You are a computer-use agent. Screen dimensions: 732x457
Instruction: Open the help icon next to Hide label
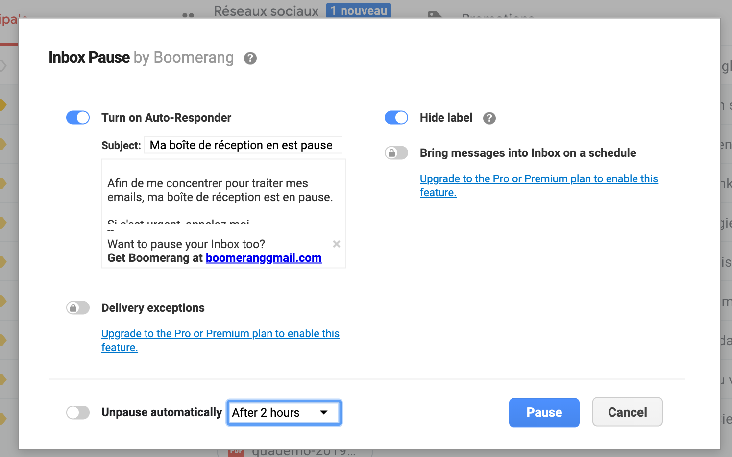point(489,118)
